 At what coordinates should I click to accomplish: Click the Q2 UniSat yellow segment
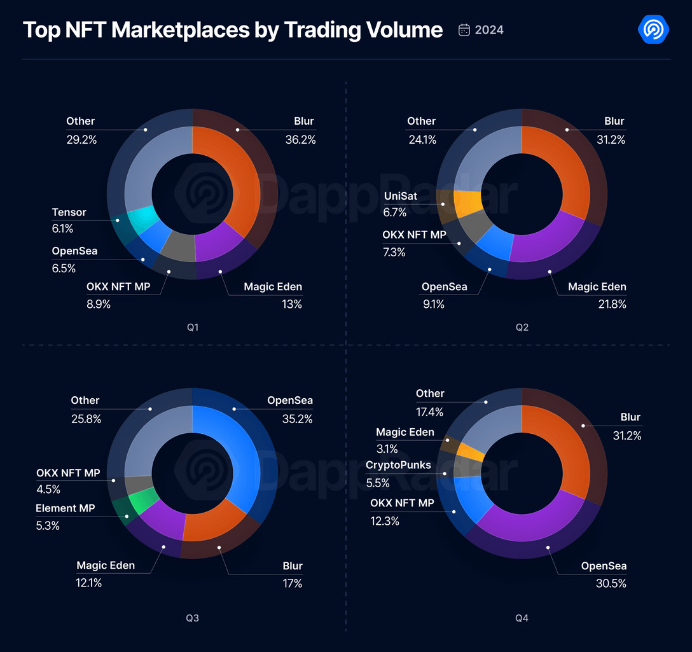tap(468, 203)
